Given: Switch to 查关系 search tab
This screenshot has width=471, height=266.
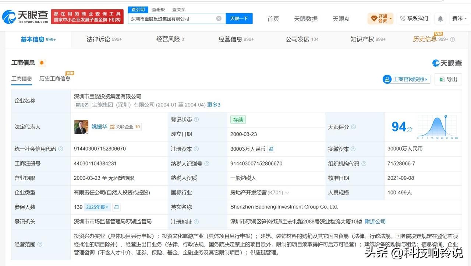Looking at the screenshot, I should pos(179,10).
